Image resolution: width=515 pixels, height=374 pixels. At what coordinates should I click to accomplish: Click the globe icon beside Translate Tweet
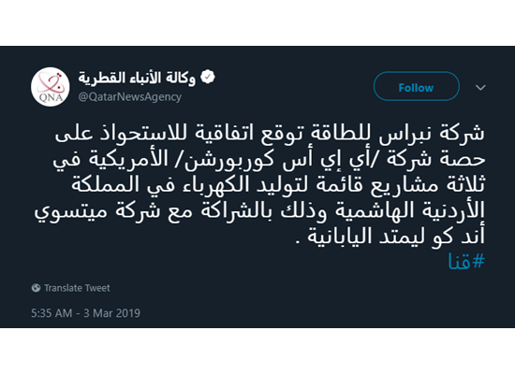[x=36, y=288]
